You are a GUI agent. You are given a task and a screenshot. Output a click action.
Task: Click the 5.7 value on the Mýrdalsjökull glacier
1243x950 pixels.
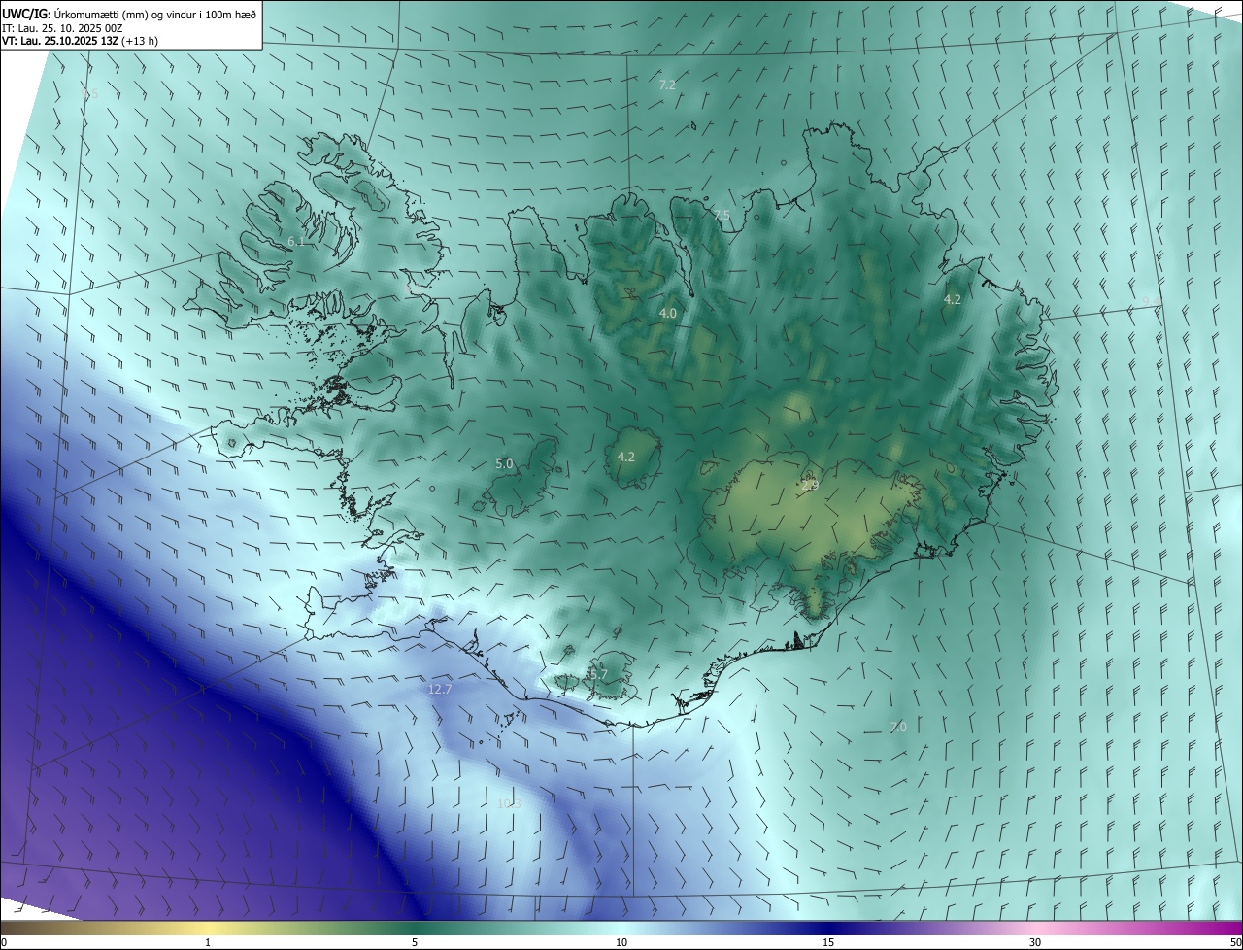click(x=598, y=674)
